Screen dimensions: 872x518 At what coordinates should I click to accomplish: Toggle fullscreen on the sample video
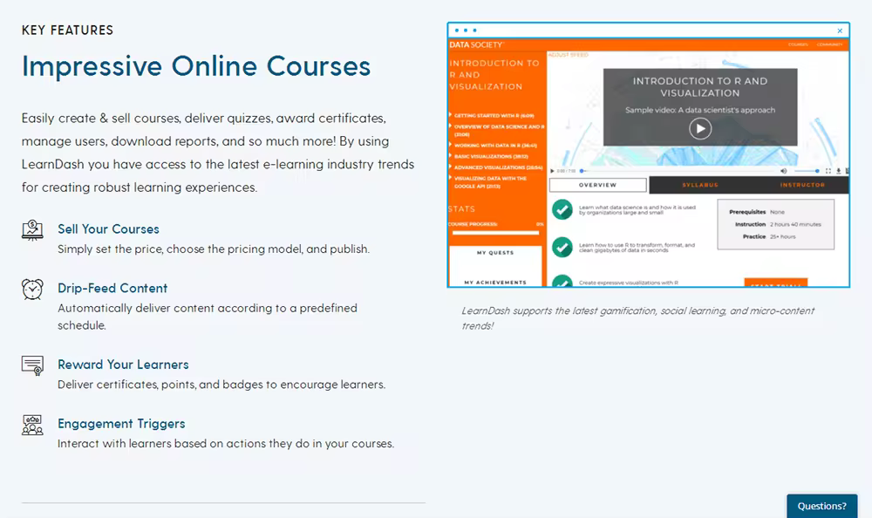point(828,171)
